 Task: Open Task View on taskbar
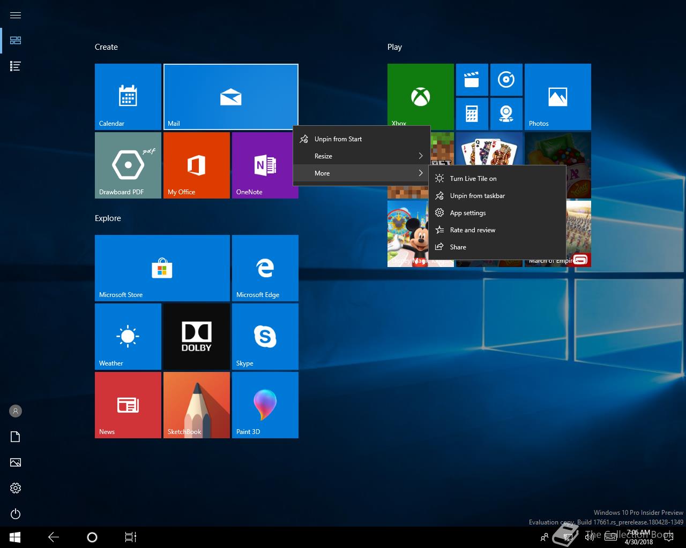coord(131,537)
